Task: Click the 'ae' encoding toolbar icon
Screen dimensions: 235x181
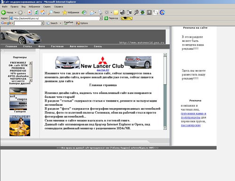Action: [x=129, y=12]
